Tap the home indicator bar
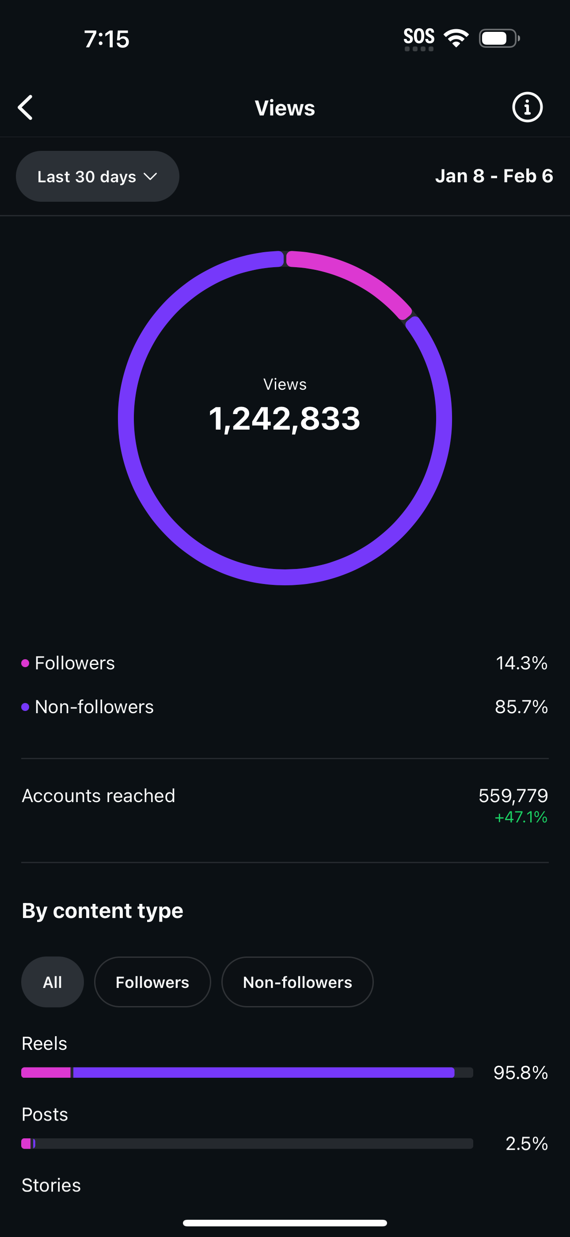 [285, 1222]
